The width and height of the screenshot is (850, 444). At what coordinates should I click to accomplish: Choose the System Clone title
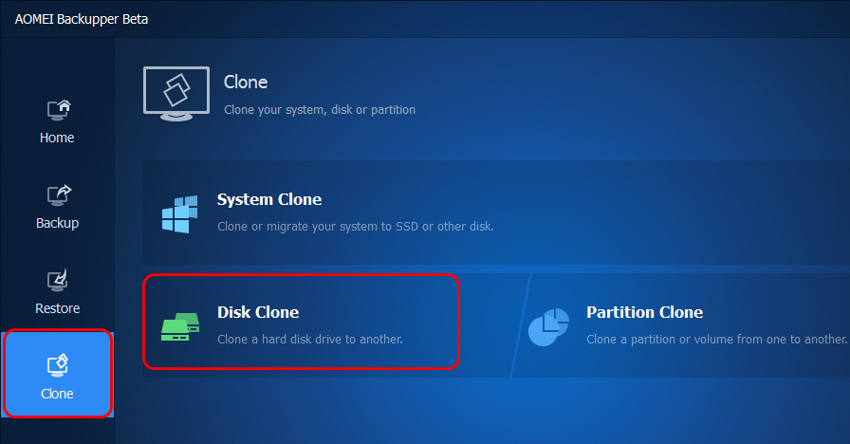click(269, 199)
